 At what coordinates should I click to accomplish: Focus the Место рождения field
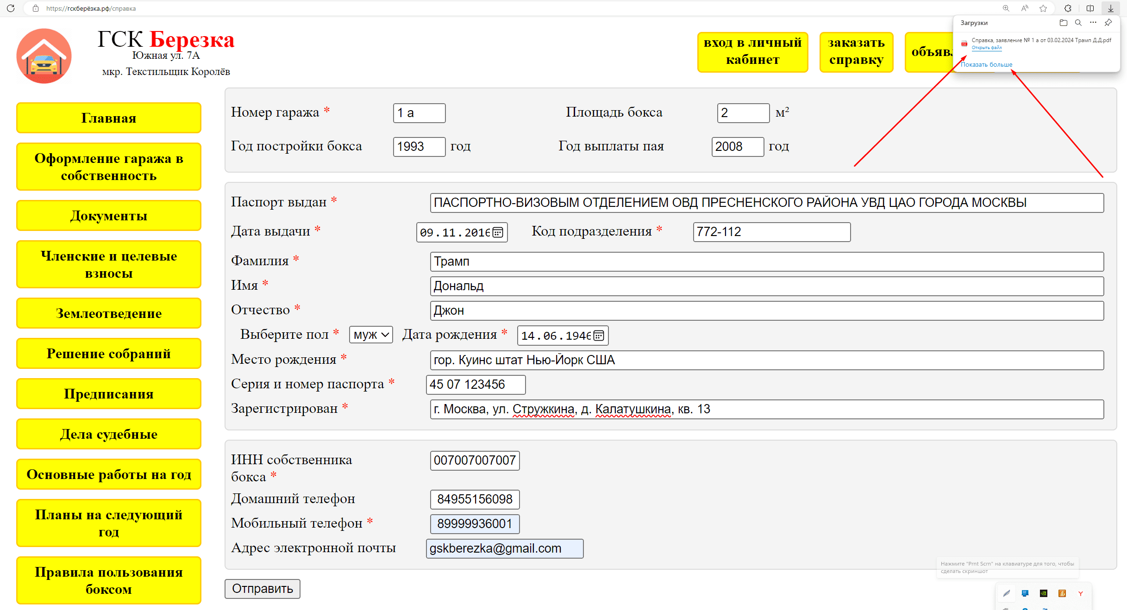coord(767,360)
